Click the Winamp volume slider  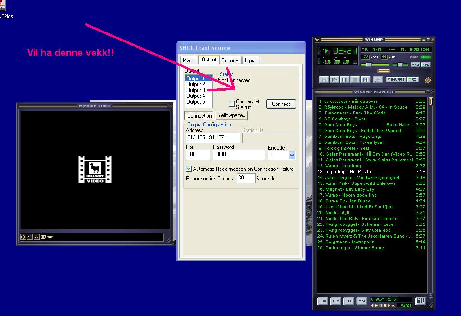[375, 64]
